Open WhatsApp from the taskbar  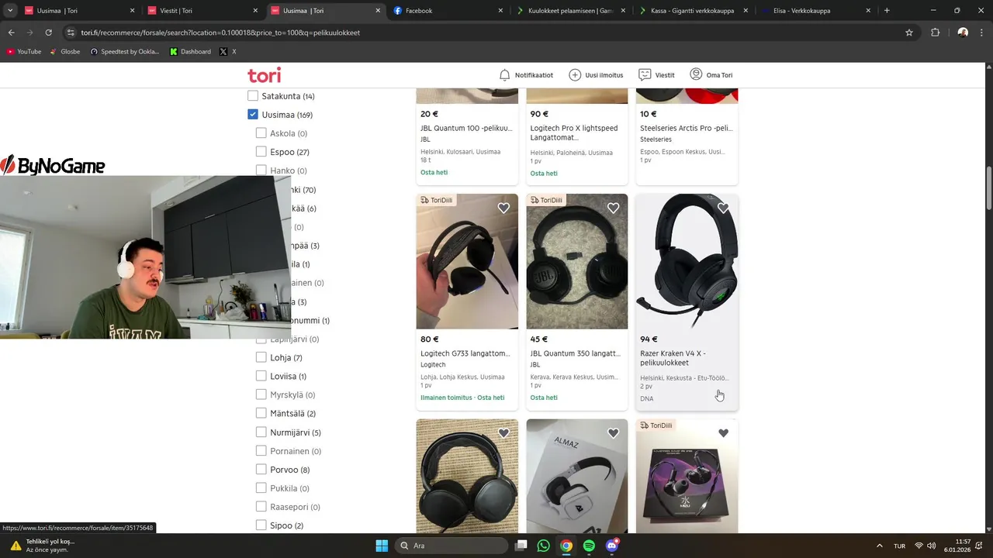[543, 546]
